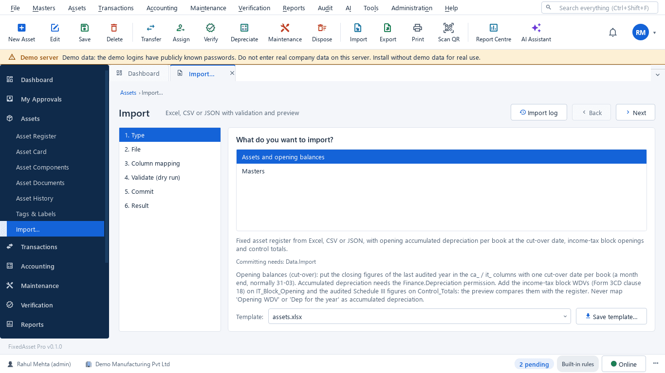Click the Delete trash icon
Image resolution: width=665 pixels, height=373 pixels.
114,28
